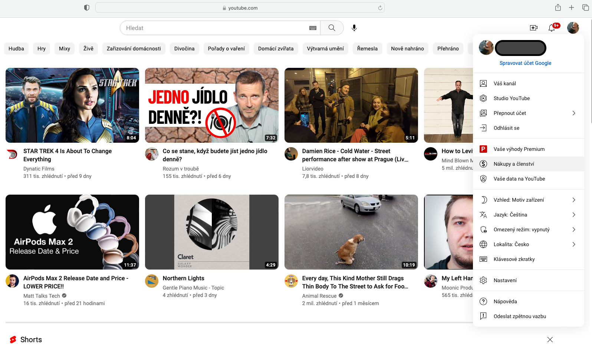The height and width of the screenshot is (347, 592).
Task: Open Northern Lights Claret thumbnail
Action: [212, 232]
